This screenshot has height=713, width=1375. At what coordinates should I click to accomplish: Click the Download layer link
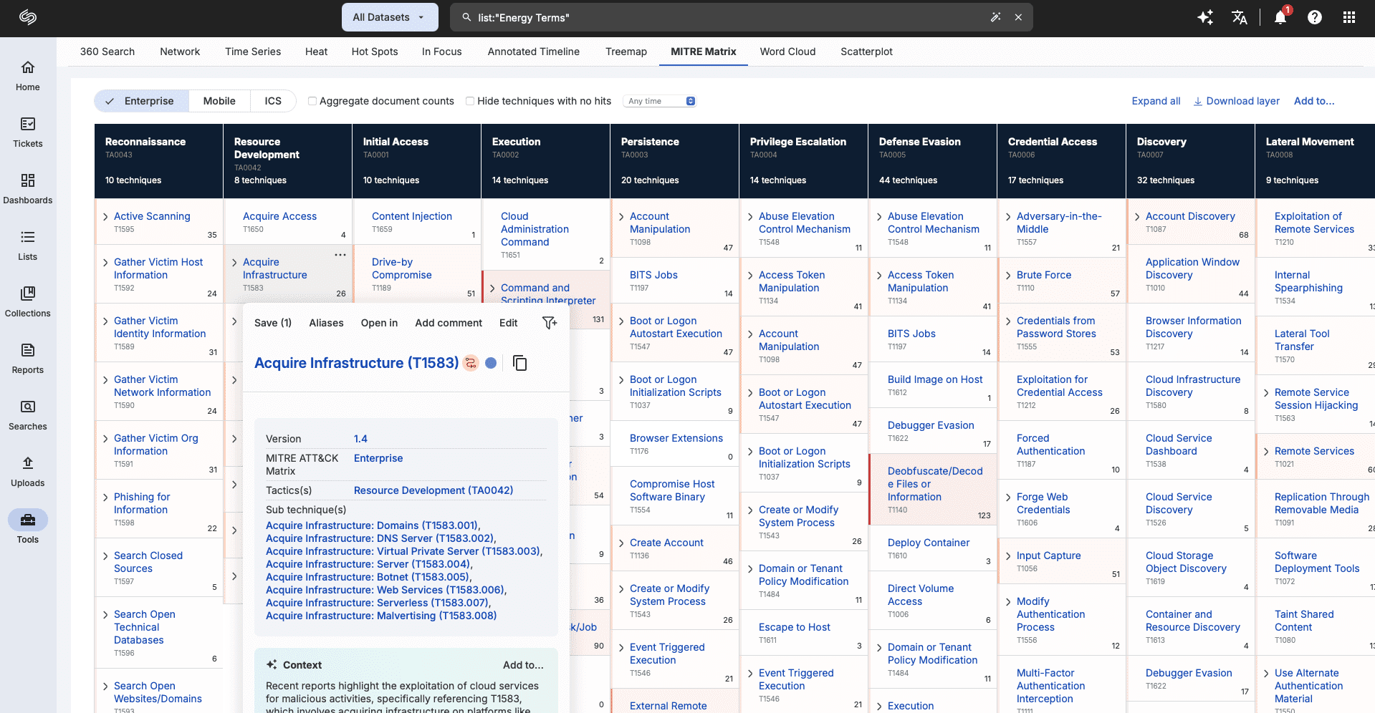(1236, 101)
